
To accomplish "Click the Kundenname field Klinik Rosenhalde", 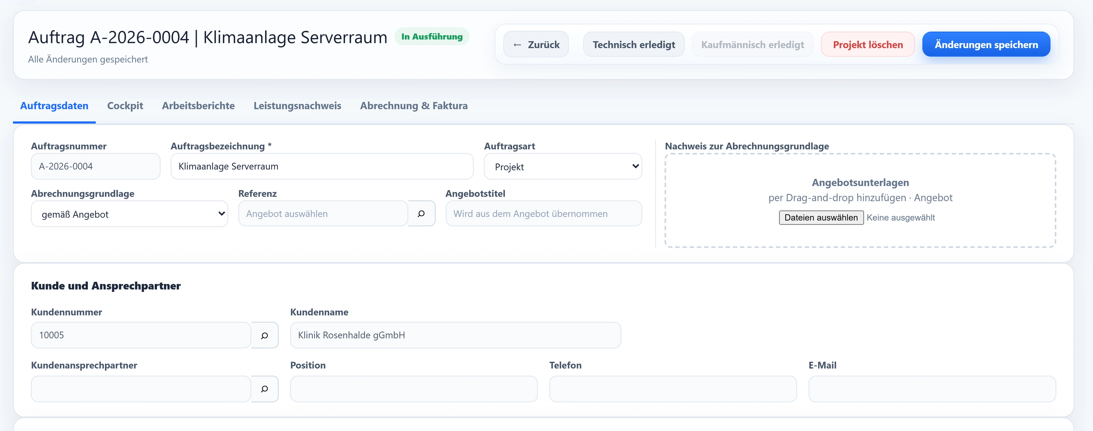I will (x=455, y=335).
